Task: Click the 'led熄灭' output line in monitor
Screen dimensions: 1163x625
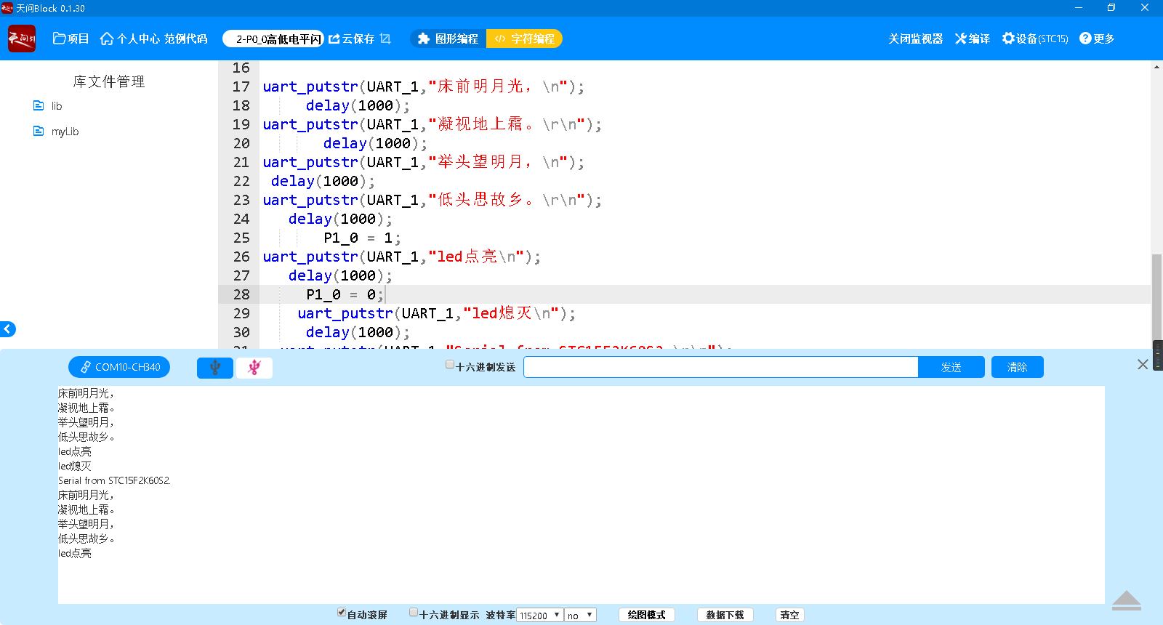Action: [75, 466]
